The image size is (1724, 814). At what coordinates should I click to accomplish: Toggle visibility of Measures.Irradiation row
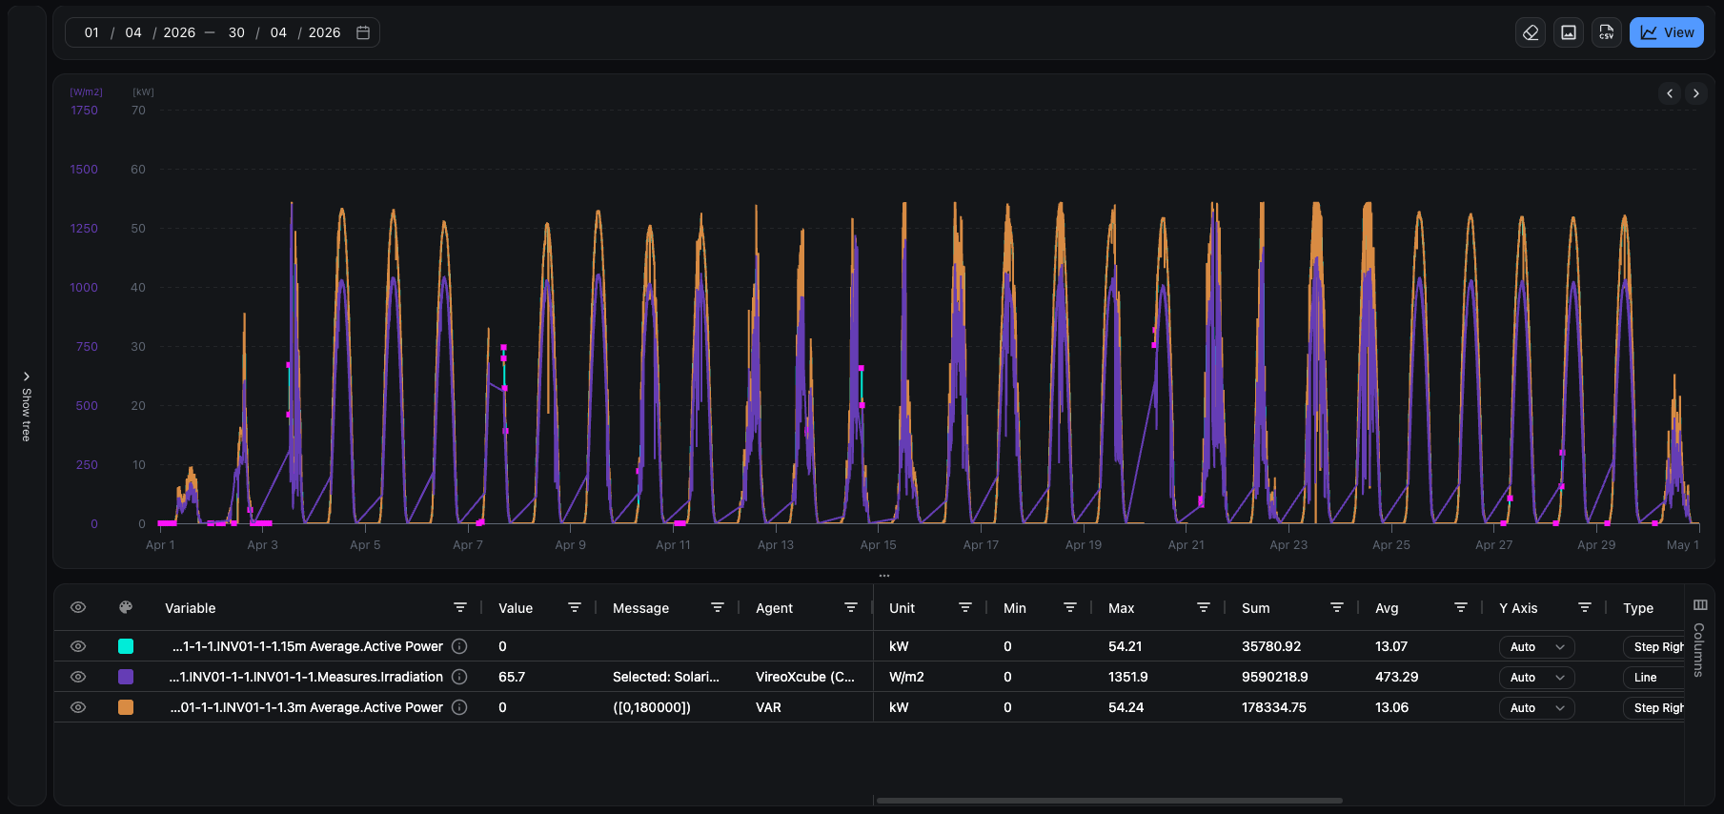point(78,677)
